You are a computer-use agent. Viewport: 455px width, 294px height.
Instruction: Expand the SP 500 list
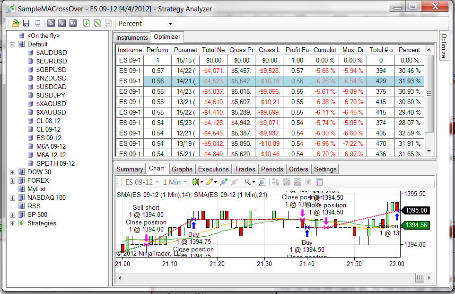(12, 215)
